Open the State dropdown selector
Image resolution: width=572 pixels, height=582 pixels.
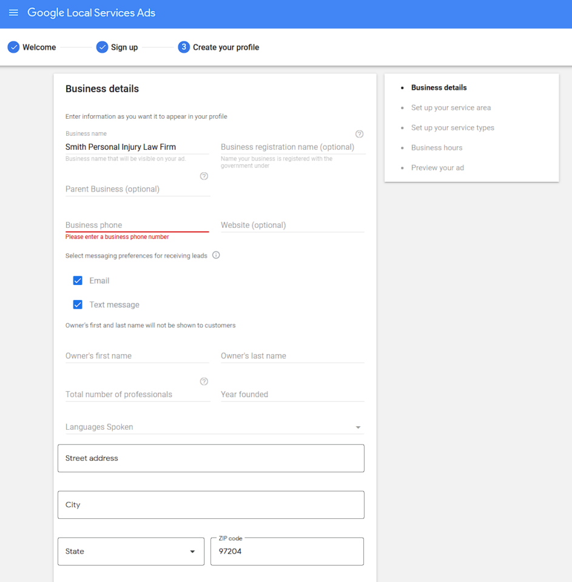130,552
